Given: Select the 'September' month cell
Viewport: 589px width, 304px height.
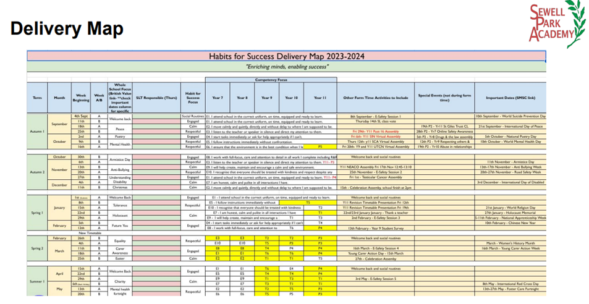Looking at the screenshot, I should [59, 124].
